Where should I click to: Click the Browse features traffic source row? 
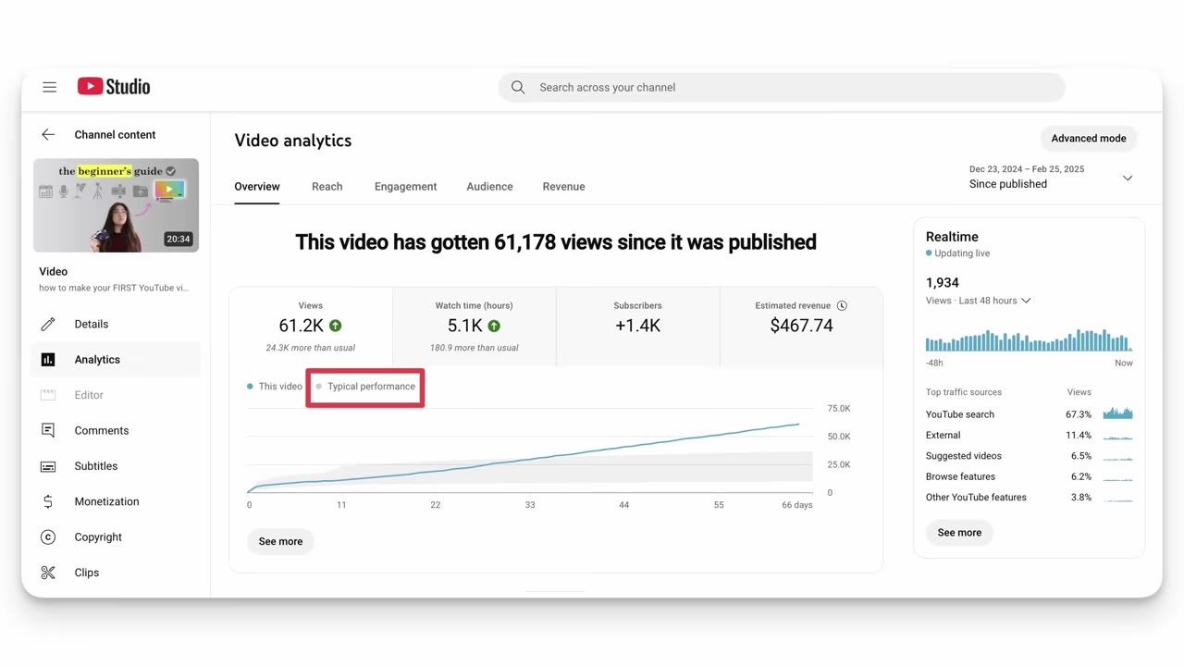1029,477
